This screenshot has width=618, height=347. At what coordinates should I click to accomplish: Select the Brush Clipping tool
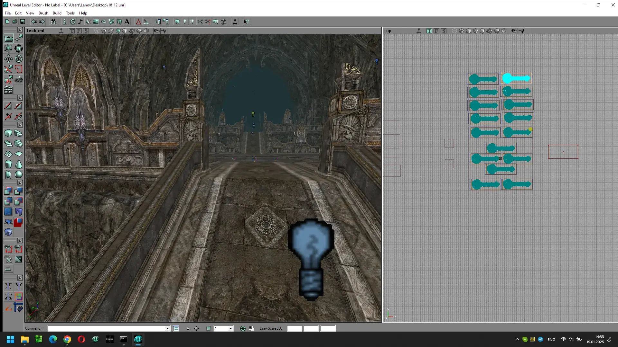8,69
